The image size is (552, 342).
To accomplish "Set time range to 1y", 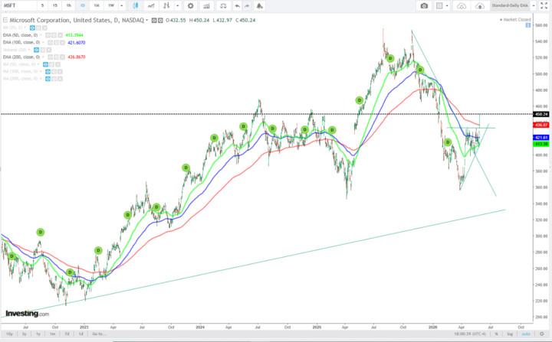I will pos(38,334).
